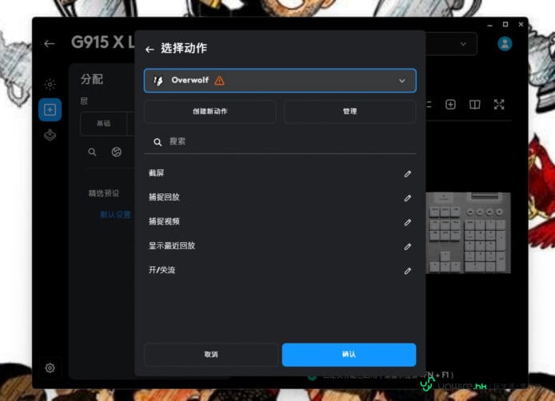This screenshot has width=555, height=401.
Task: Edit the 开/关流 action
Action: click(407, 271)
